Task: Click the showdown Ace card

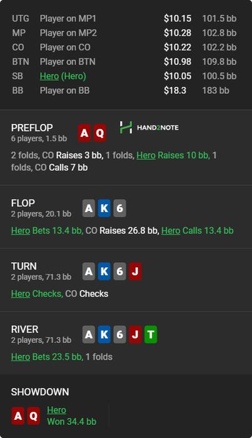Action: [18, 416]
